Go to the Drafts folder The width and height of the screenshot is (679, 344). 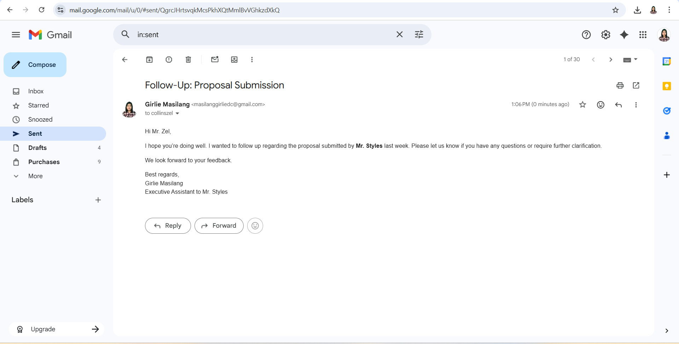click(37, 148)
